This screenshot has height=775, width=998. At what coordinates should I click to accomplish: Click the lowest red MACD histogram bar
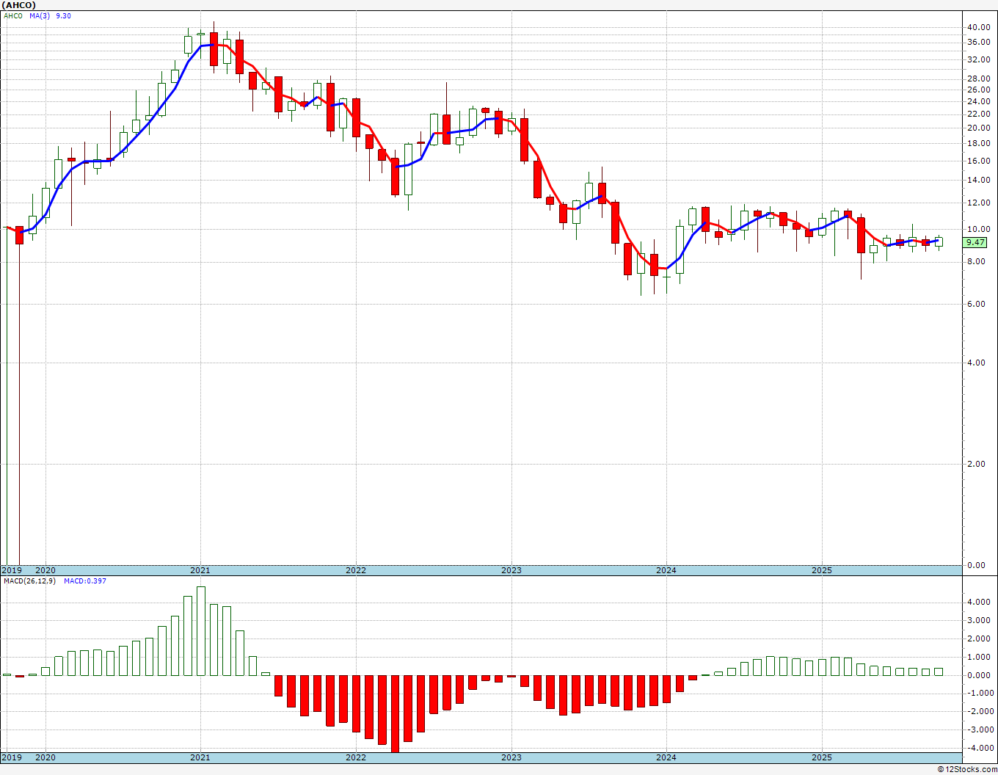pyautogui.click(x=395, y=713)
